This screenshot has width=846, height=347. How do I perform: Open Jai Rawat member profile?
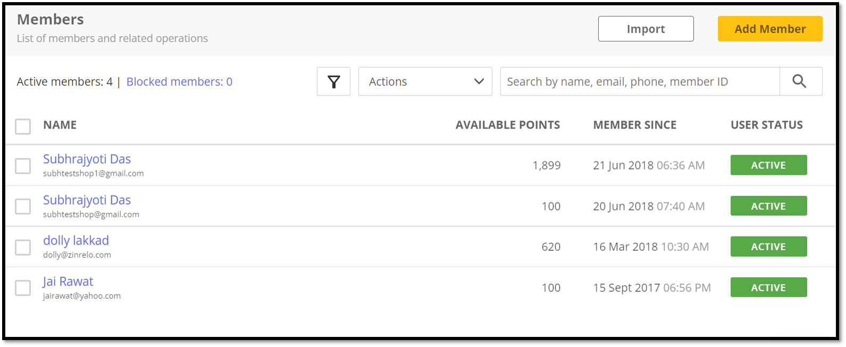pyautogui.click(x=68, y=282)
